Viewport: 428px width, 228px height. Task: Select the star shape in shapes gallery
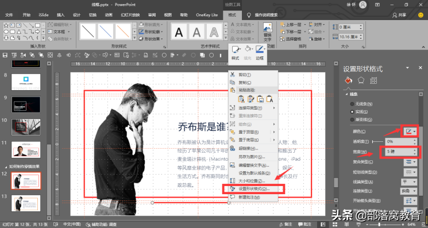6,25
